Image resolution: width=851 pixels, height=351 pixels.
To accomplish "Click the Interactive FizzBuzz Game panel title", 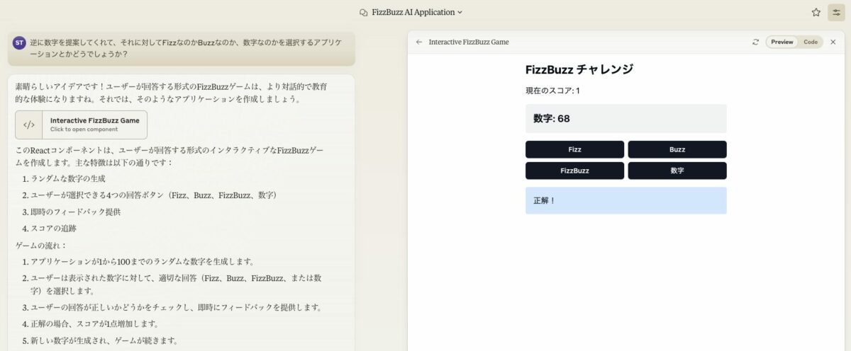I will click(469, 42).
